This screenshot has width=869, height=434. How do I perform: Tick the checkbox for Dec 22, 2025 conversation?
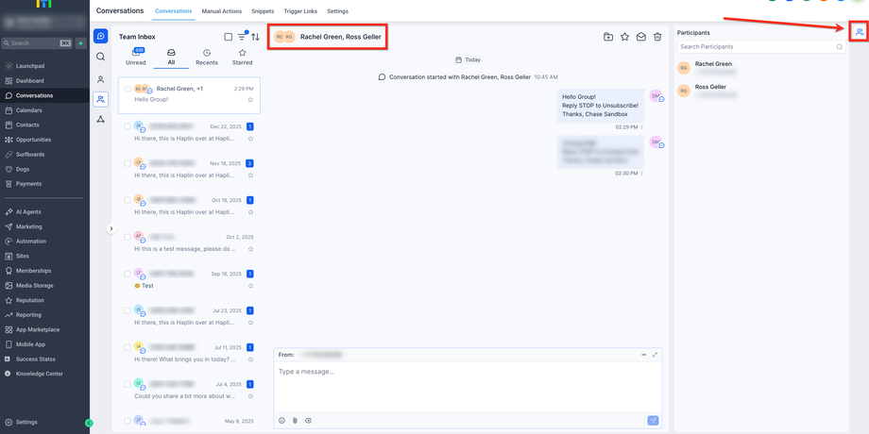[128, 126]
